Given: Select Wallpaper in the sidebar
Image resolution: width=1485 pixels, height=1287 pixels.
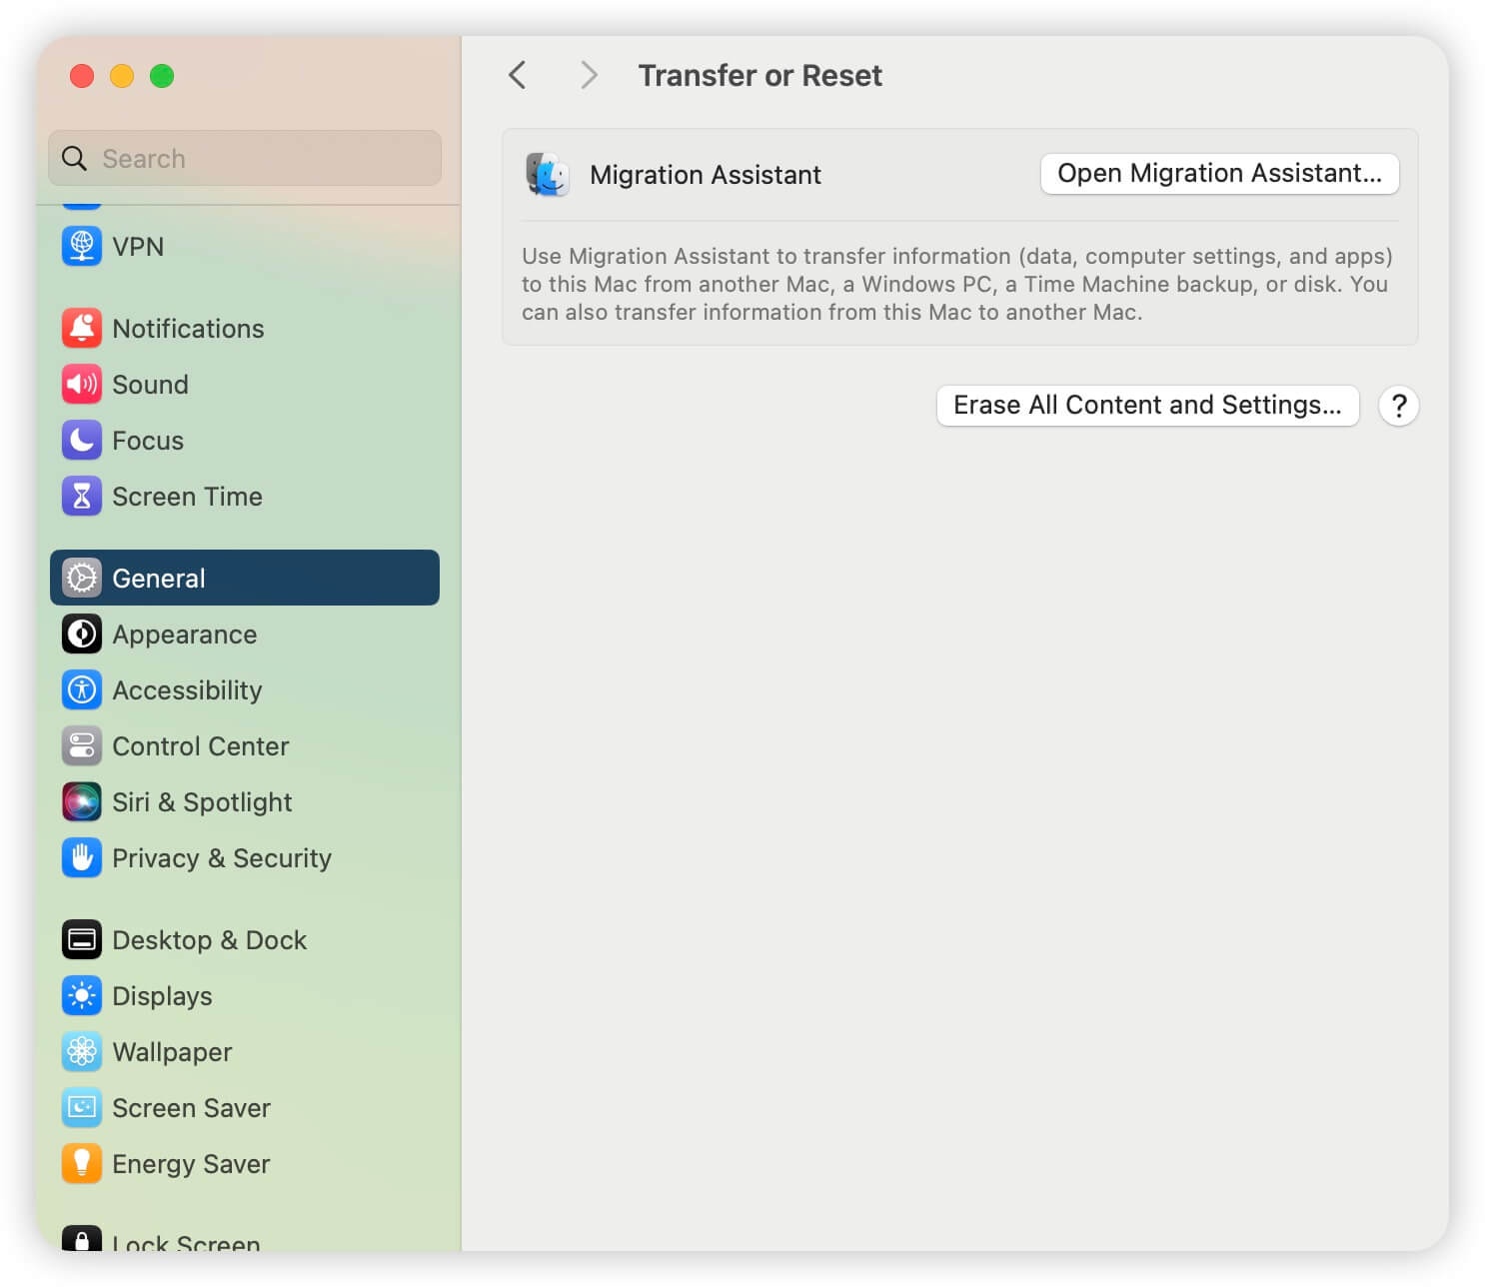Looking at the screenshot, I should [245, 1051].
